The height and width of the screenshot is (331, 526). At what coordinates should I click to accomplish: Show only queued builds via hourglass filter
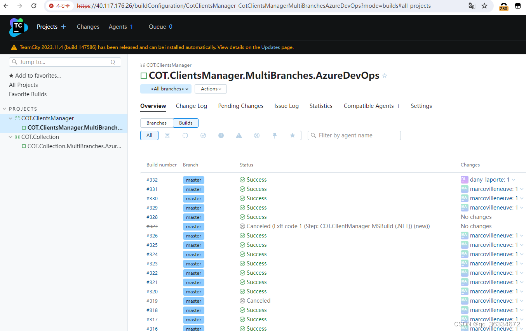coord(167,135)
